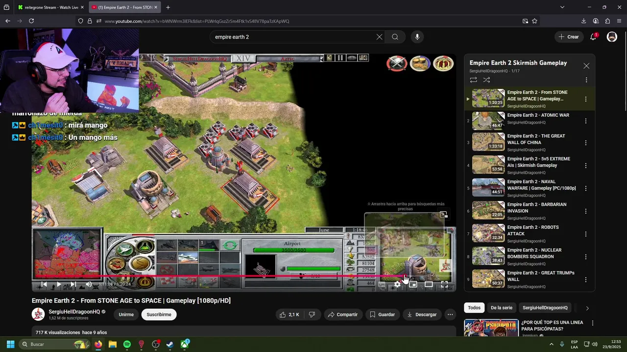Image resolution: width=627 pixels, height=352 pixels.
Task: Download video with Descargar button
Action: point(422,314)
